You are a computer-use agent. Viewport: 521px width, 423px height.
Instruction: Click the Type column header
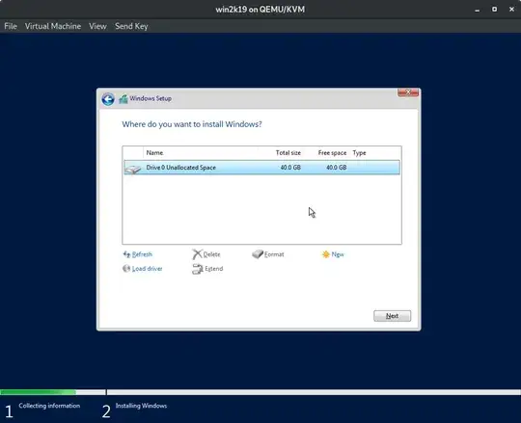(359, 153)
